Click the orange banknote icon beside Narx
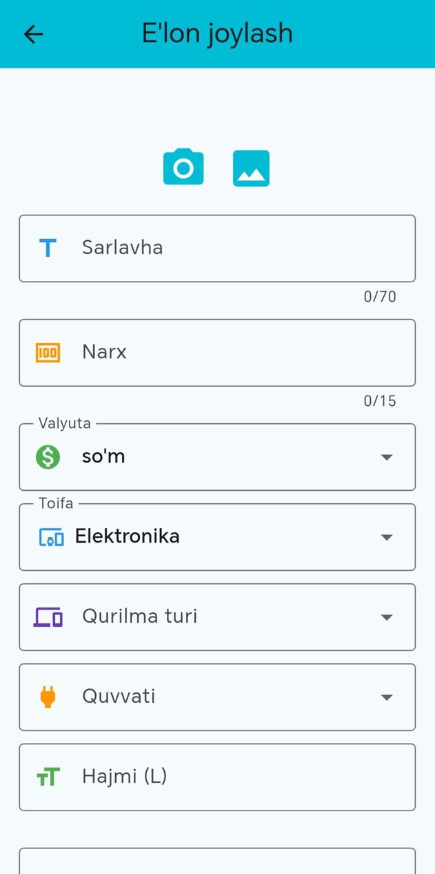The height and width of the screenshot is (874, 435). coord(49,352)
